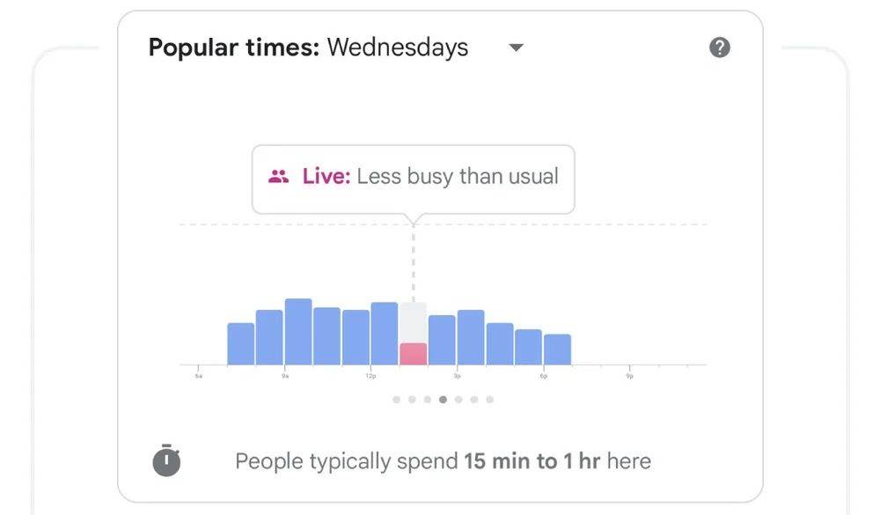Click the second pagination dot
Image resolution: width=880 pixels, height=515 pixels.
point(412,399)
